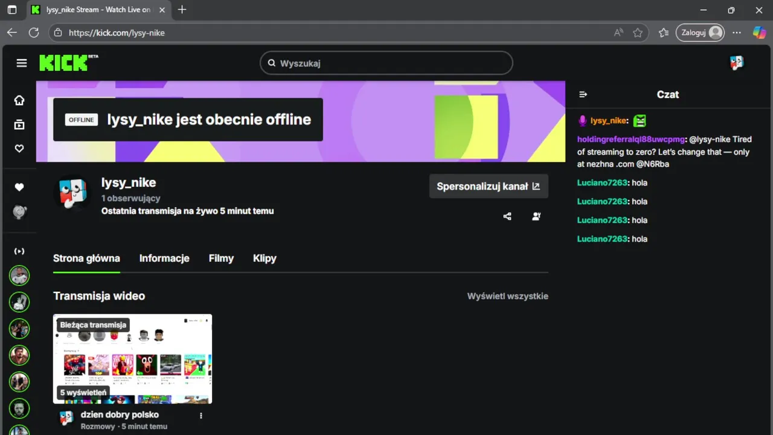Click first Luciano7263 username in chat
This screenshot has width=773, height=435.
coord(602,182)
